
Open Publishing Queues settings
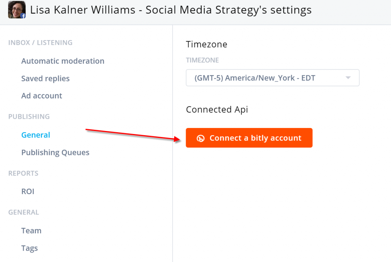(55, 152)
